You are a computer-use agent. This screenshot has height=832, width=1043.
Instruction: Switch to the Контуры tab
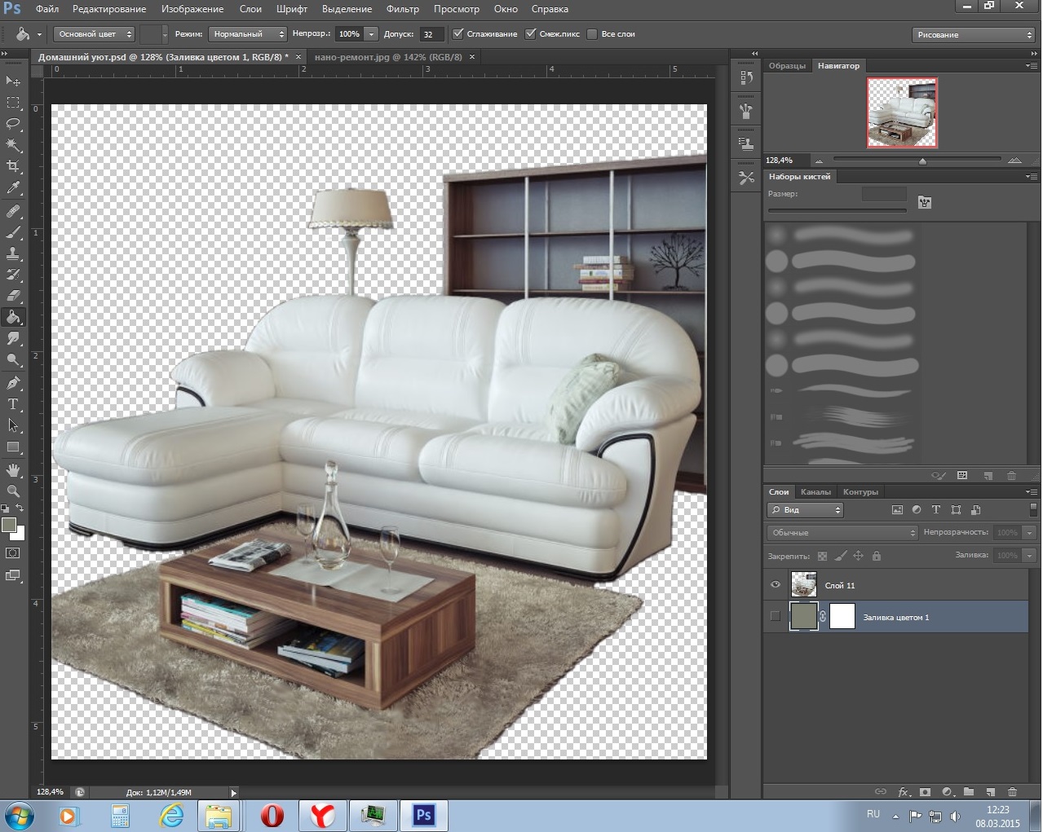[x=860, y=491]
